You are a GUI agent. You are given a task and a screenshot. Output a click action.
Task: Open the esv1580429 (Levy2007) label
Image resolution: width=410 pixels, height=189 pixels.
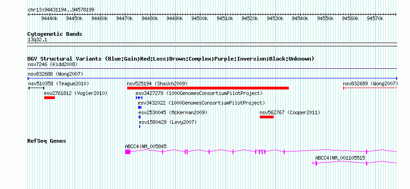168,122
